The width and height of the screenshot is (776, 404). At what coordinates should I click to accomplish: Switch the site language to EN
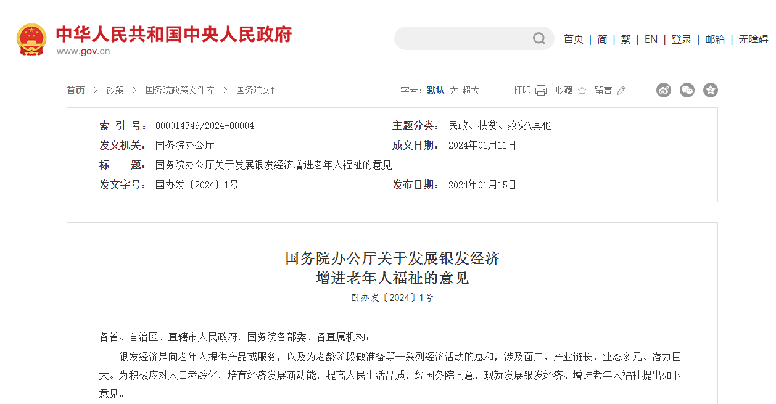pos(651,38)
